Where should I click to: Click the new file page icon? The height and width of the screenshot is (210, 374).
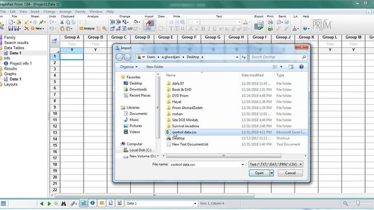coord(11,22)
